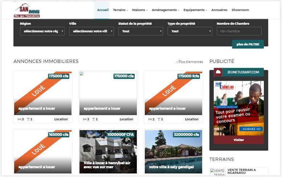Screen dimensions: 282x177
Task: Open the Villa à louer à hann/bel-air listing
Action: 108,152
